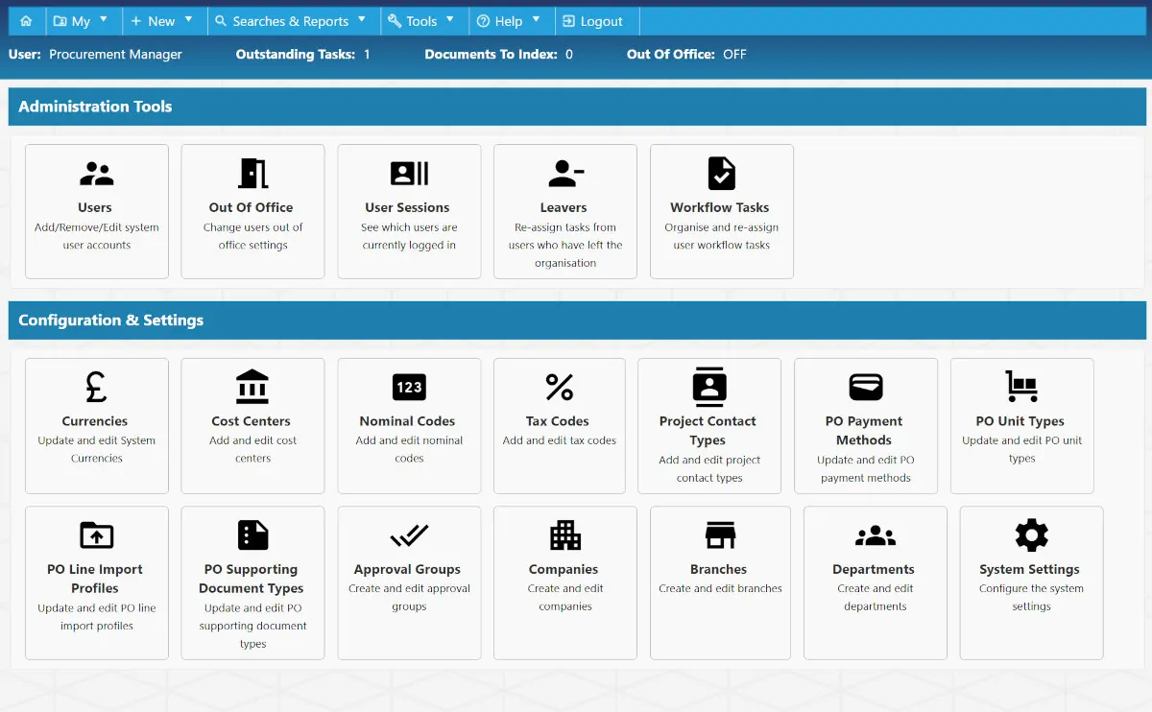
Task: Expand the My menu dropdown arrow
Action: (104, 18)
